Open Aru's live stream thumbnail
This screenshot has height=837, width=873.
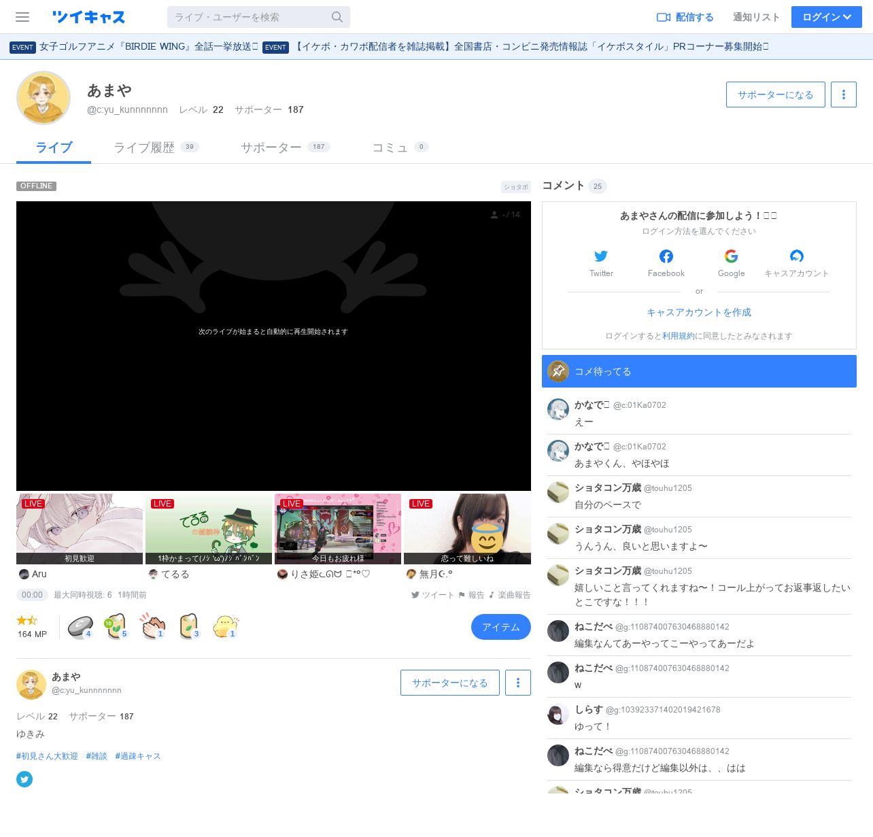click(80, 529)
